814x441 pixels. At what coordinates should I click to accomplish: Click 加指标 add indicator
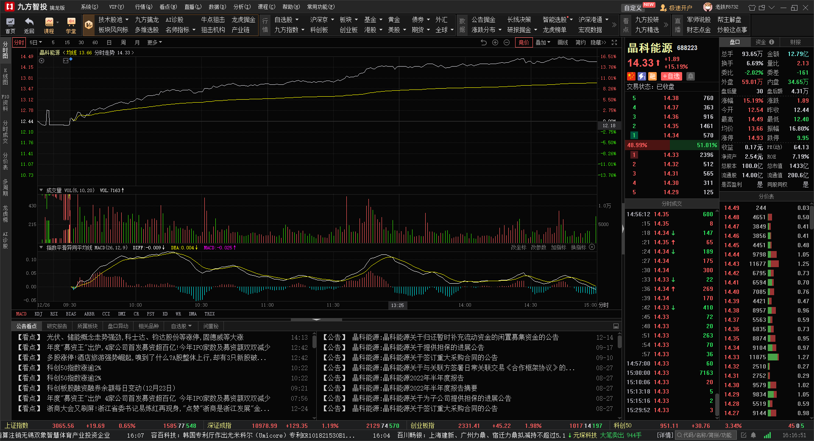coord(558,247)
